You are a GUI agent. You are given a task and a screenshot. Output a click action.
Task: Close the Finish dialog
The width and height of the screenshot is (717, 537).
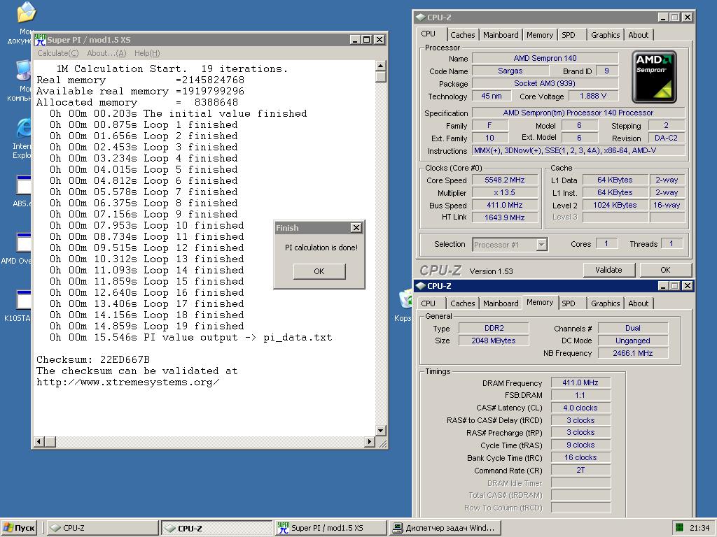point(356,227)
